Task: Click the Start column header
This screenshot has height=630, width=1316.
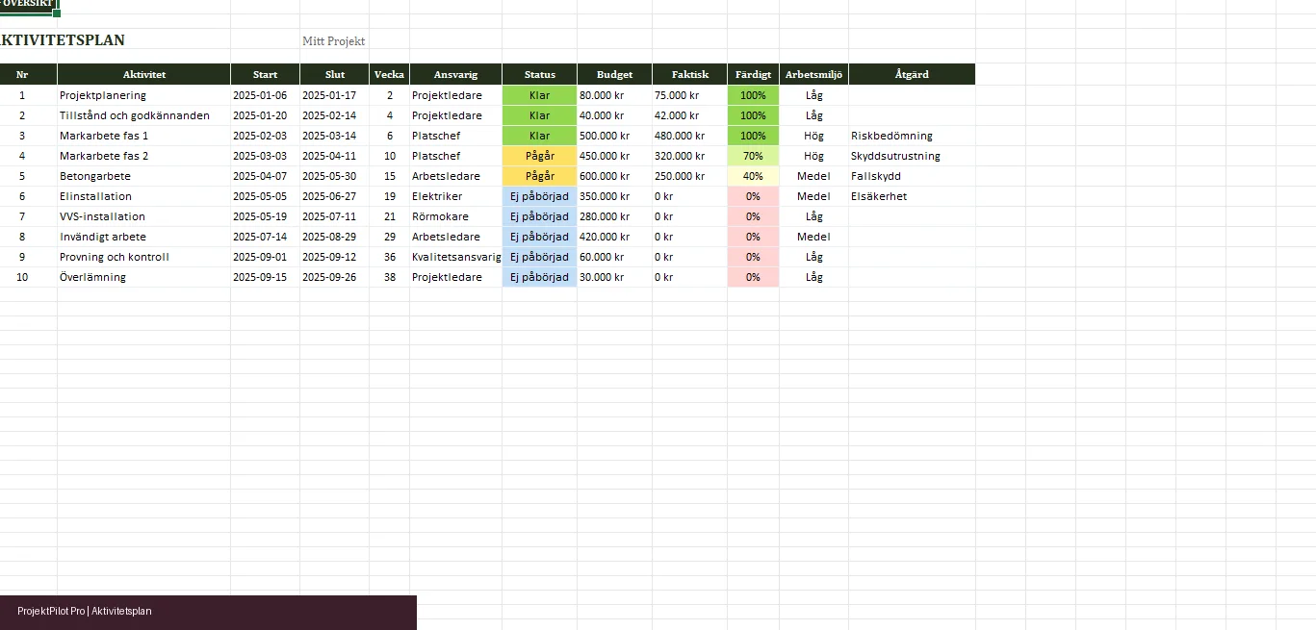Action: click(x=266, y=74)
